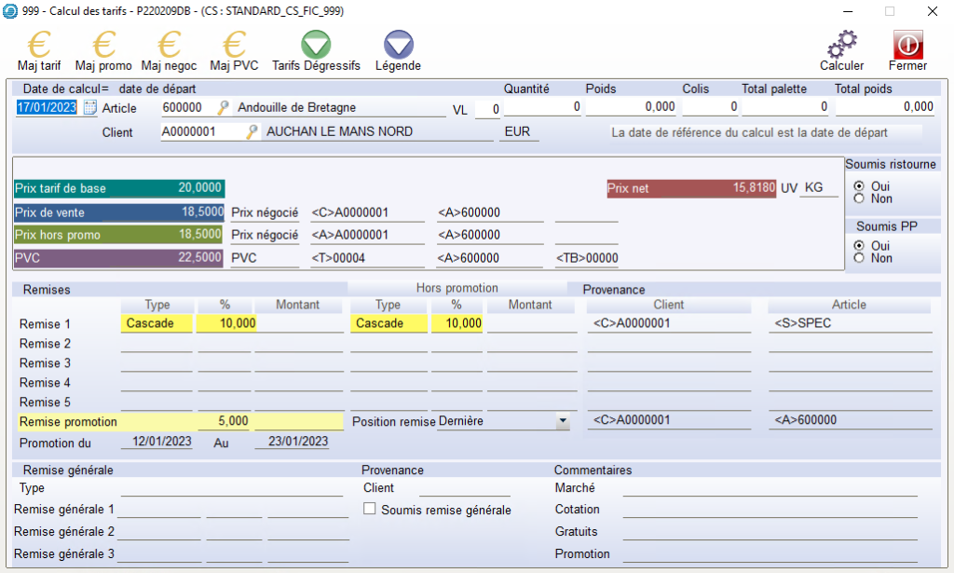Click the red Fermer button
The height and width of the screenshot is (573, 954).
pos(907,45)
